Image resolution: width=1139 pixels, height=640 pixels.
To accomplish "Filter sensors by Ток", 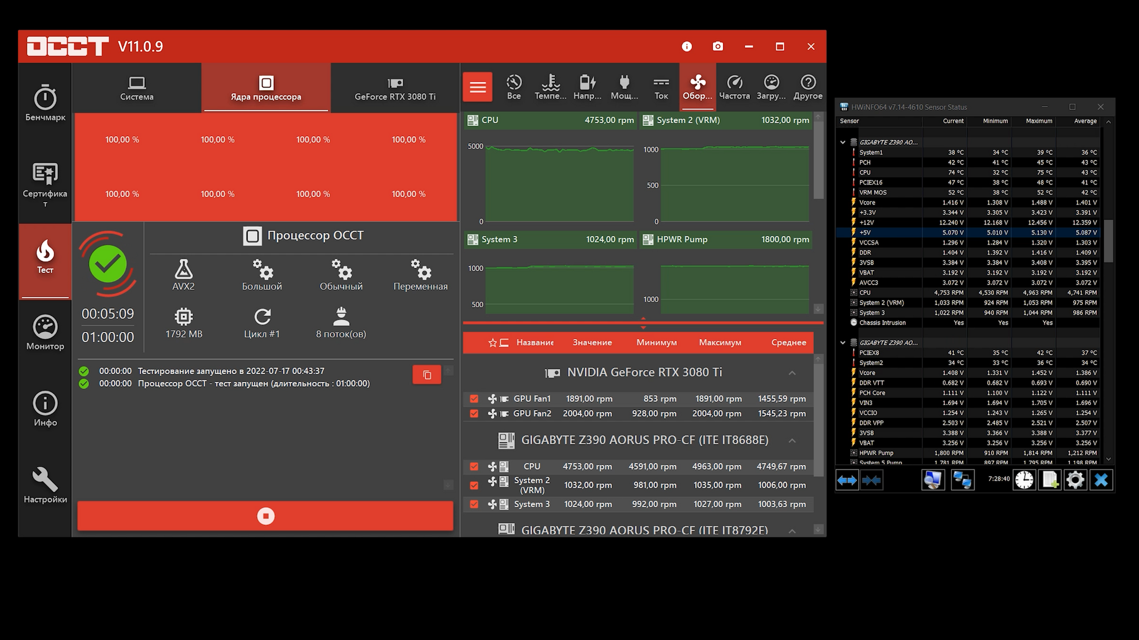I will 661,87.
